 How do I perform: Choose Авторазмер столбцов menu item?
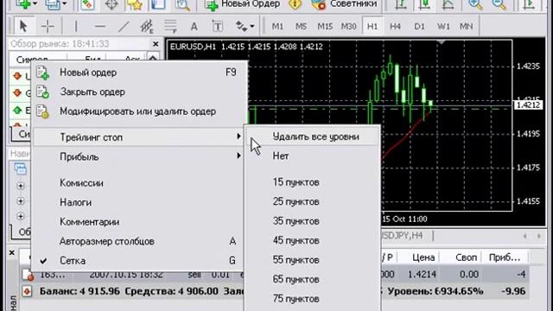137,241
